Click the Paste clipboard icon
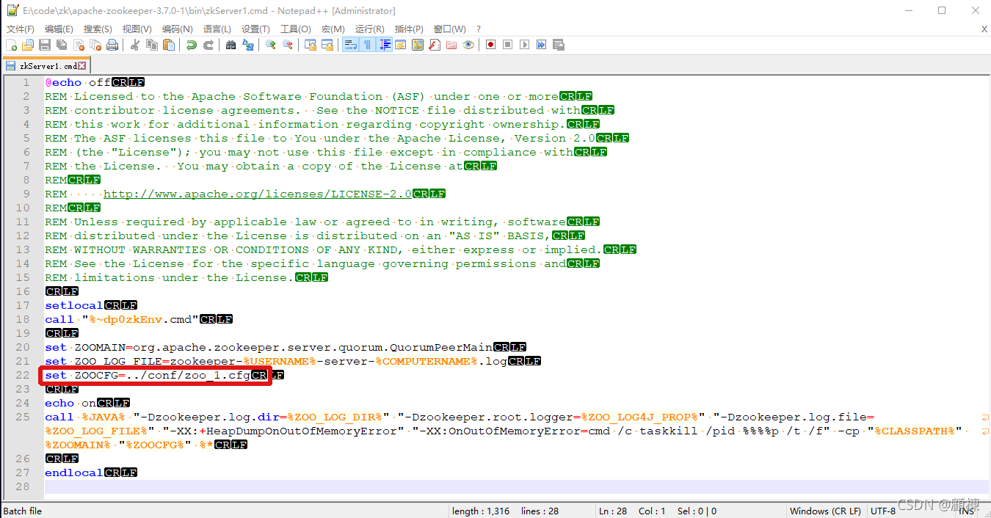 point(169,45)
